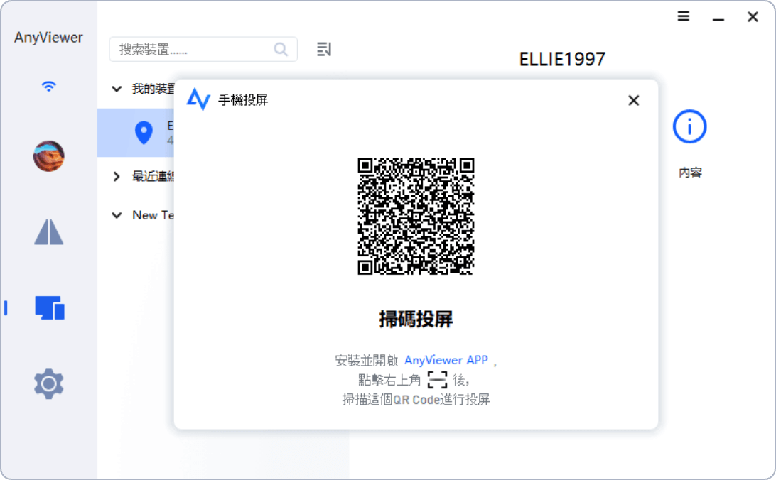Click the magnifier icon in search box
Image resolution: width=776 pixels, height=480 pixels.
281,49
